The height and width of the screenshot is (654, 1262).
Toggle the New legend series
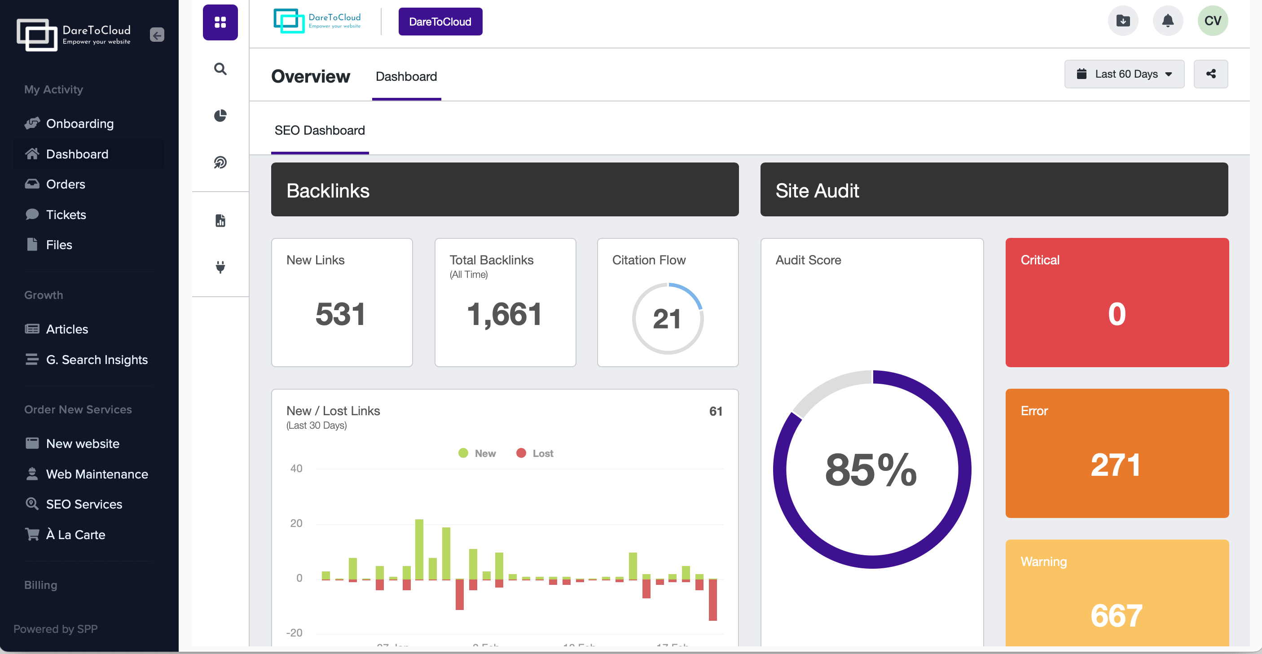click(x=477, y=453)
